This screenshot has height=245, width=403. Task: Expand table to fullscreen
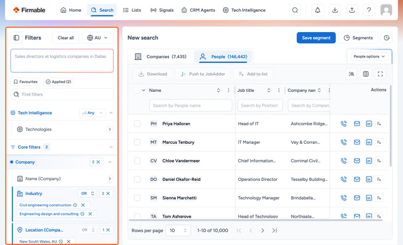coord(380,74)
